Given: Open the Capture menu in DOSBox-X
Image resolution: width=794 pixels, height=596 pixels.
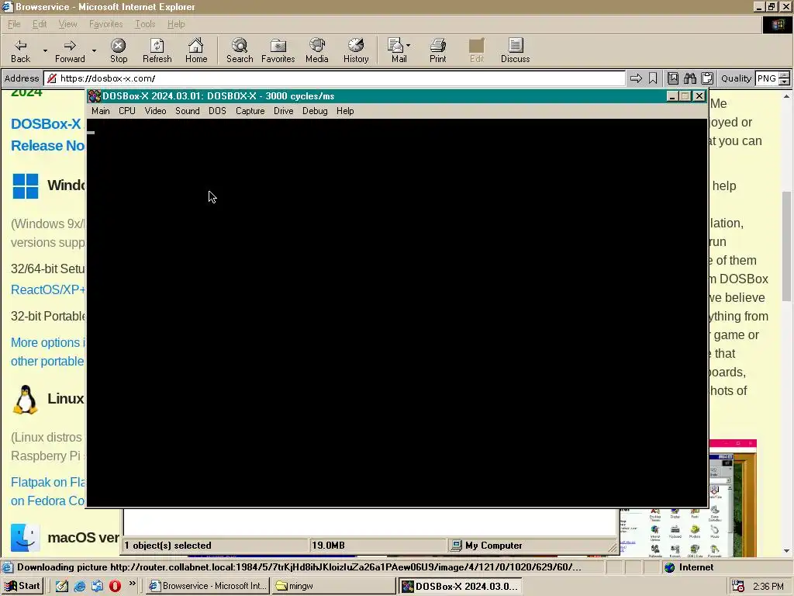Looking at the screenshot, I should [250, 111].
